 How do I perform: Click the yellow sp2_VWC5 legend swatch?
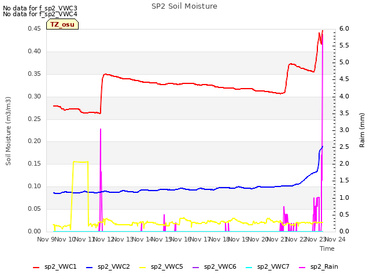143,268
